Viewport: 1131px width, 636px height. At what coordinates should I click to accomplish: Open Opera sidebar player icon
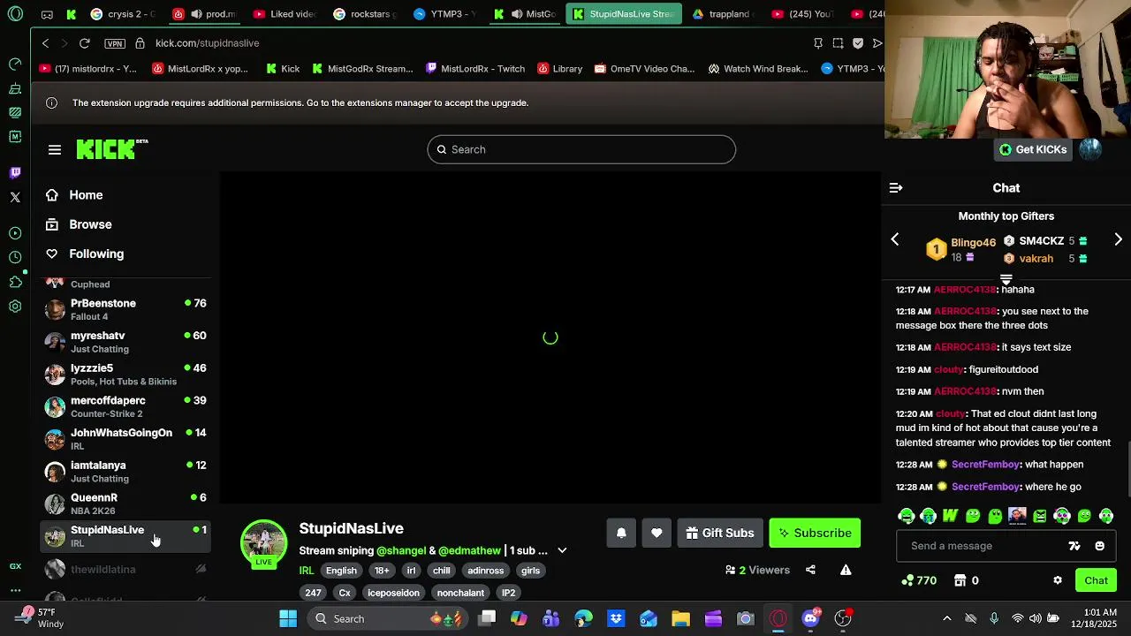tap(15, 233)
